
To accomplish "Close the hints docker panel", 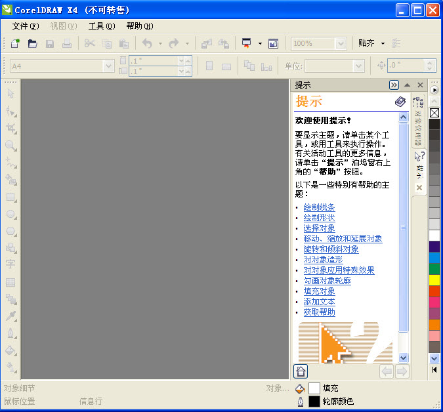I will point(419,85).
